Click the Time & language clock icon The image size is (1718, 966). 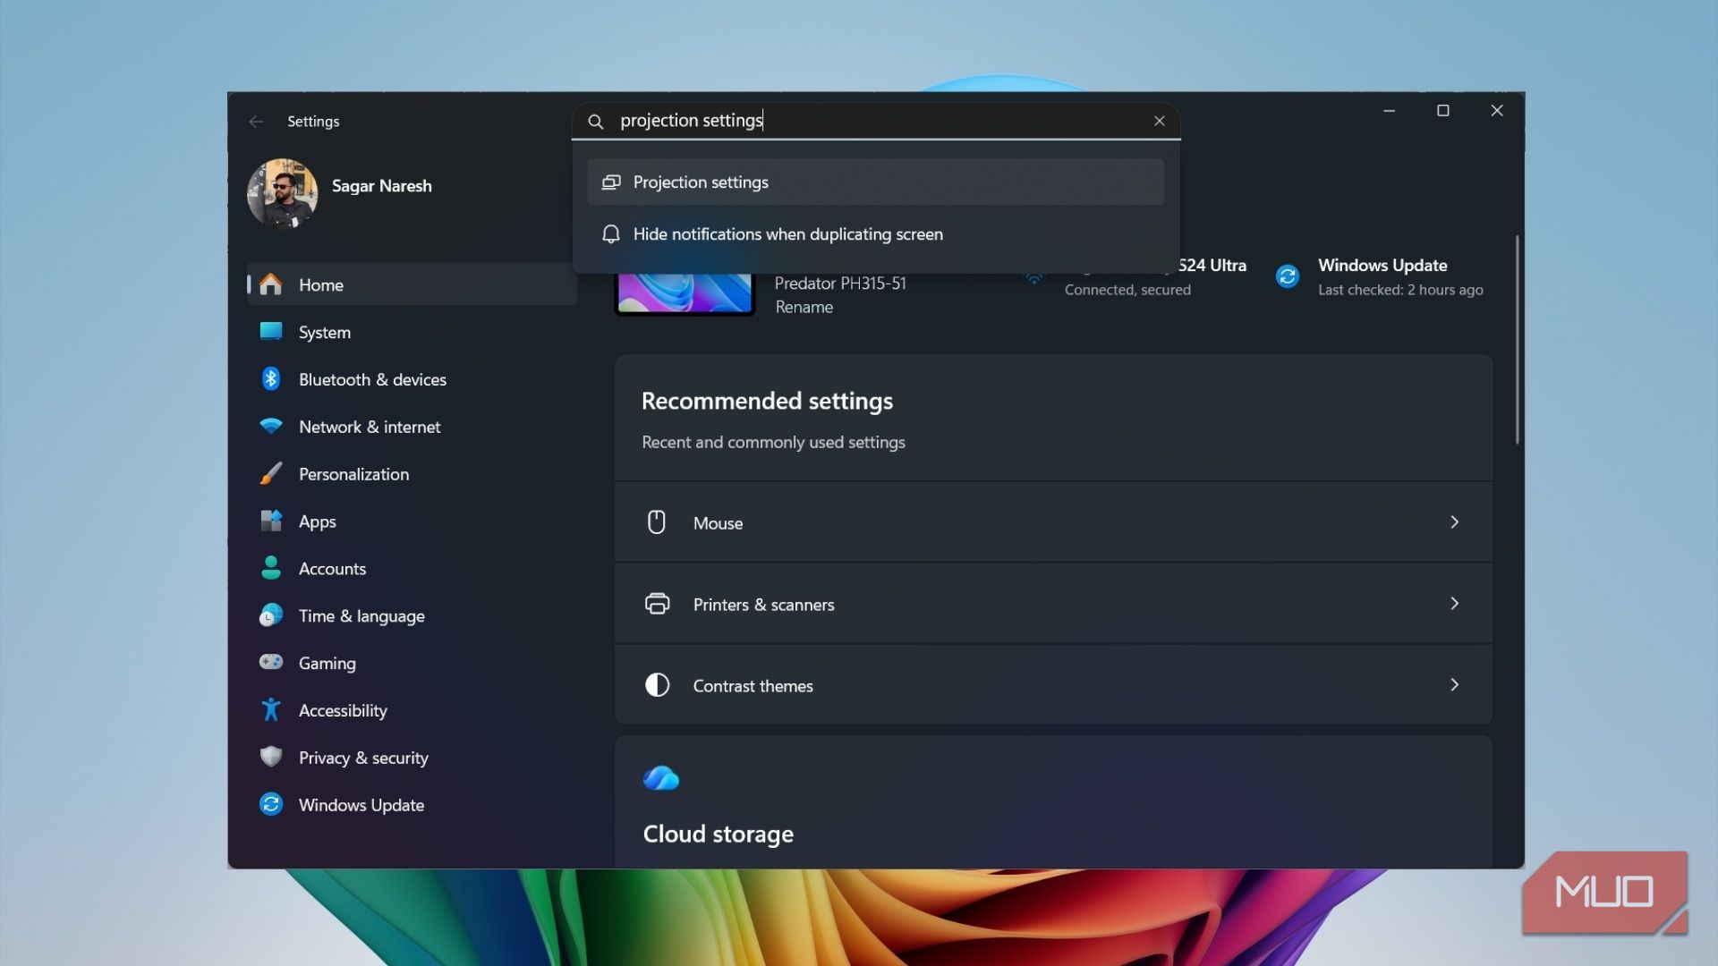[x=271, y=615]
